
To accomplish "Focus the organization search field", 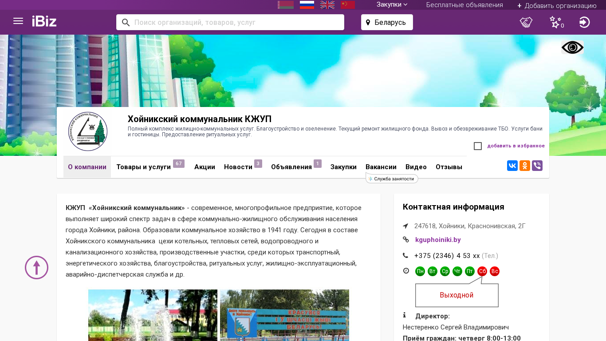I will pyautogui.click(x=230, y=22).
